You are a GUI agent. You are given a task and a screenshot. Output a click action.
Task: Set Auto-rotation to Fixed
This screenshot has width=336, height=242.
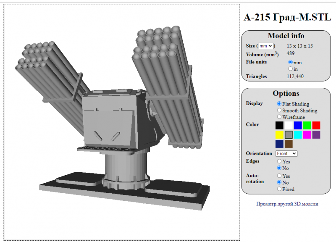pos(280,189)
